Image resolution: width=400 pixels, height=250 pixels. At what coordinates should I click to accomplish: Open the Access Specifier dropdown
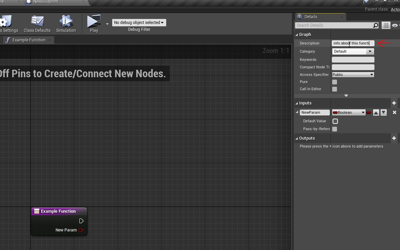(x=353, y=74)
